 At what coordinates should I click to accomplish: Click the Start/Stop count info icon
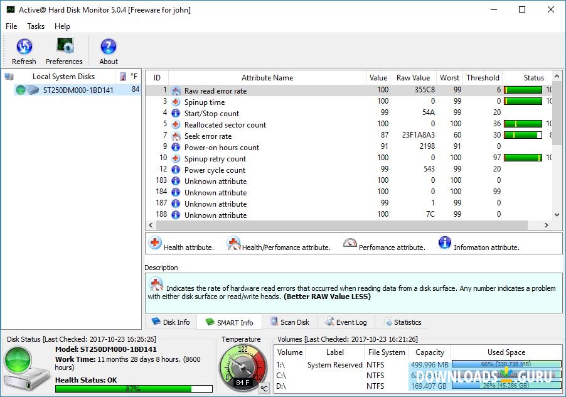176,113
